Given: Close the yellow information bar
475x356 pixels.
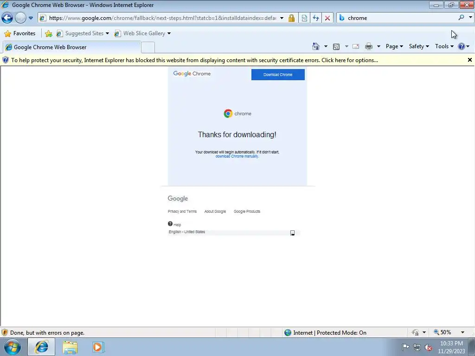Looking at the screenshot, I should tap(470, 60).
